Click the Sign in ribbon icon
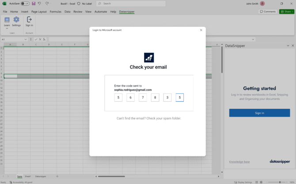 (x=29, y=20)
